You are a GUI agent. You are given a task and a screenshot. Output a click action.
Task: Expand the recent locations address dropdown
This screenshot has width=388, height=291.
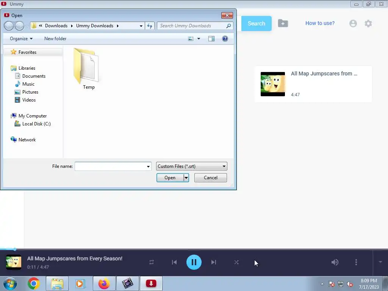pyautogui.click(x=141, y=26)
